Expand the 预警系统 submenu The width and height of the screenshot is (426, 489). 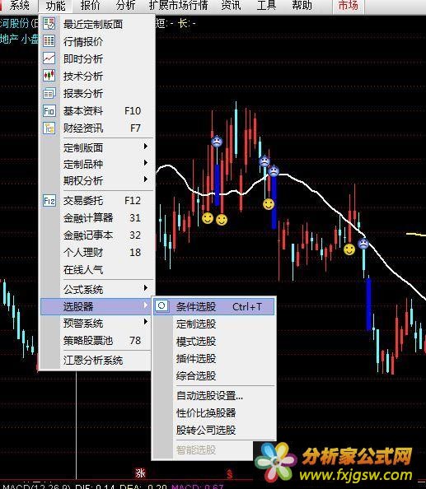point(95,323)
